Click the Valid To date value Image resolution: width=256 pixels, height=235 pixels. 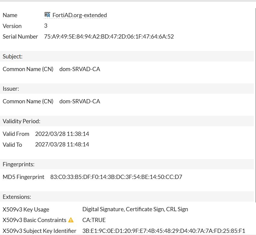pos(62,145)
